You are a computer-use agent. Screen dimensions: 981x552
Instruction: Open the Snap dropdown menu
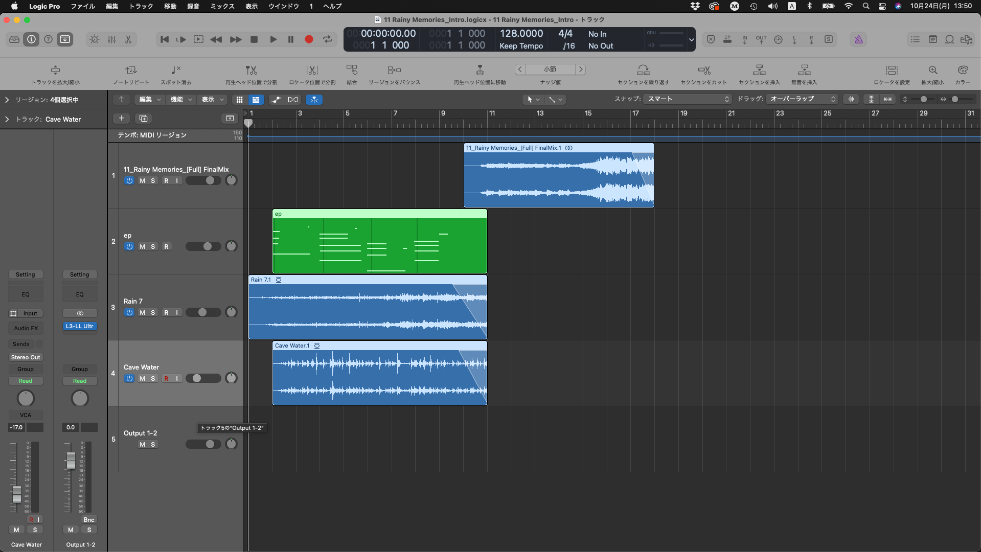[688, 99]
